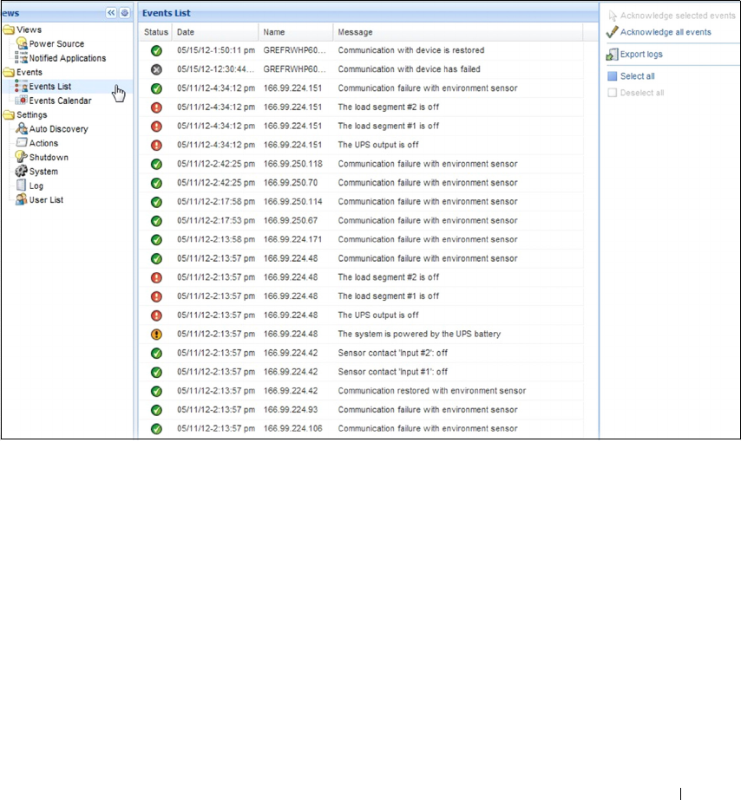Click the Events Calendar icon

point(22,101)
